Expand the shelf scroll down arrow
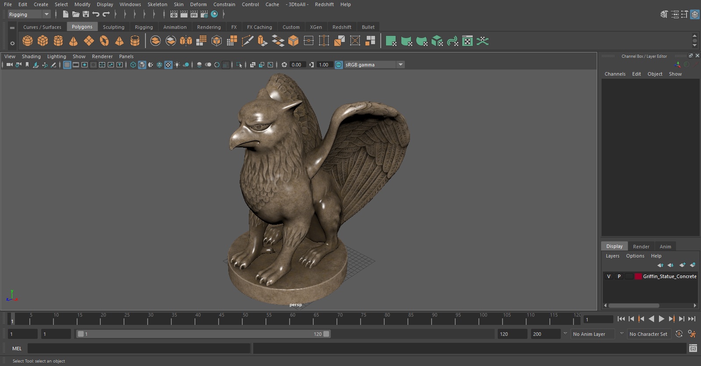 click(x=694, y=45)
